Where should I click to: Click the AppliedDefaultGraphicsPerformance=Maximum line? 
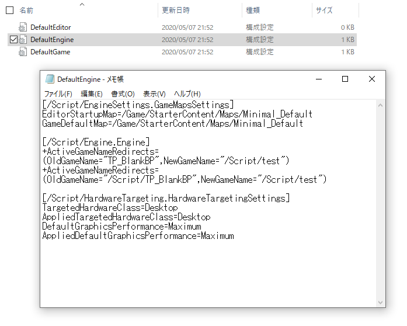pos(138,235)
